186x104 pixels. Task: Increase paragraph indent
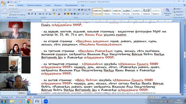[82, 10]
